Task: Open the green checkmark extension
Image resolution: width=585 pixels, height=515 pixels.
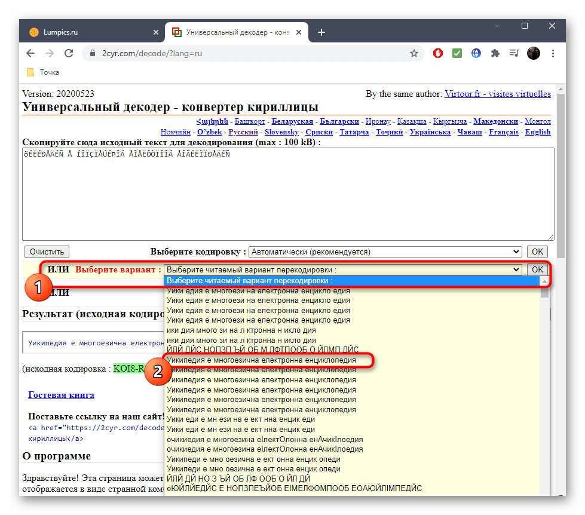Action: click(457, 53)
